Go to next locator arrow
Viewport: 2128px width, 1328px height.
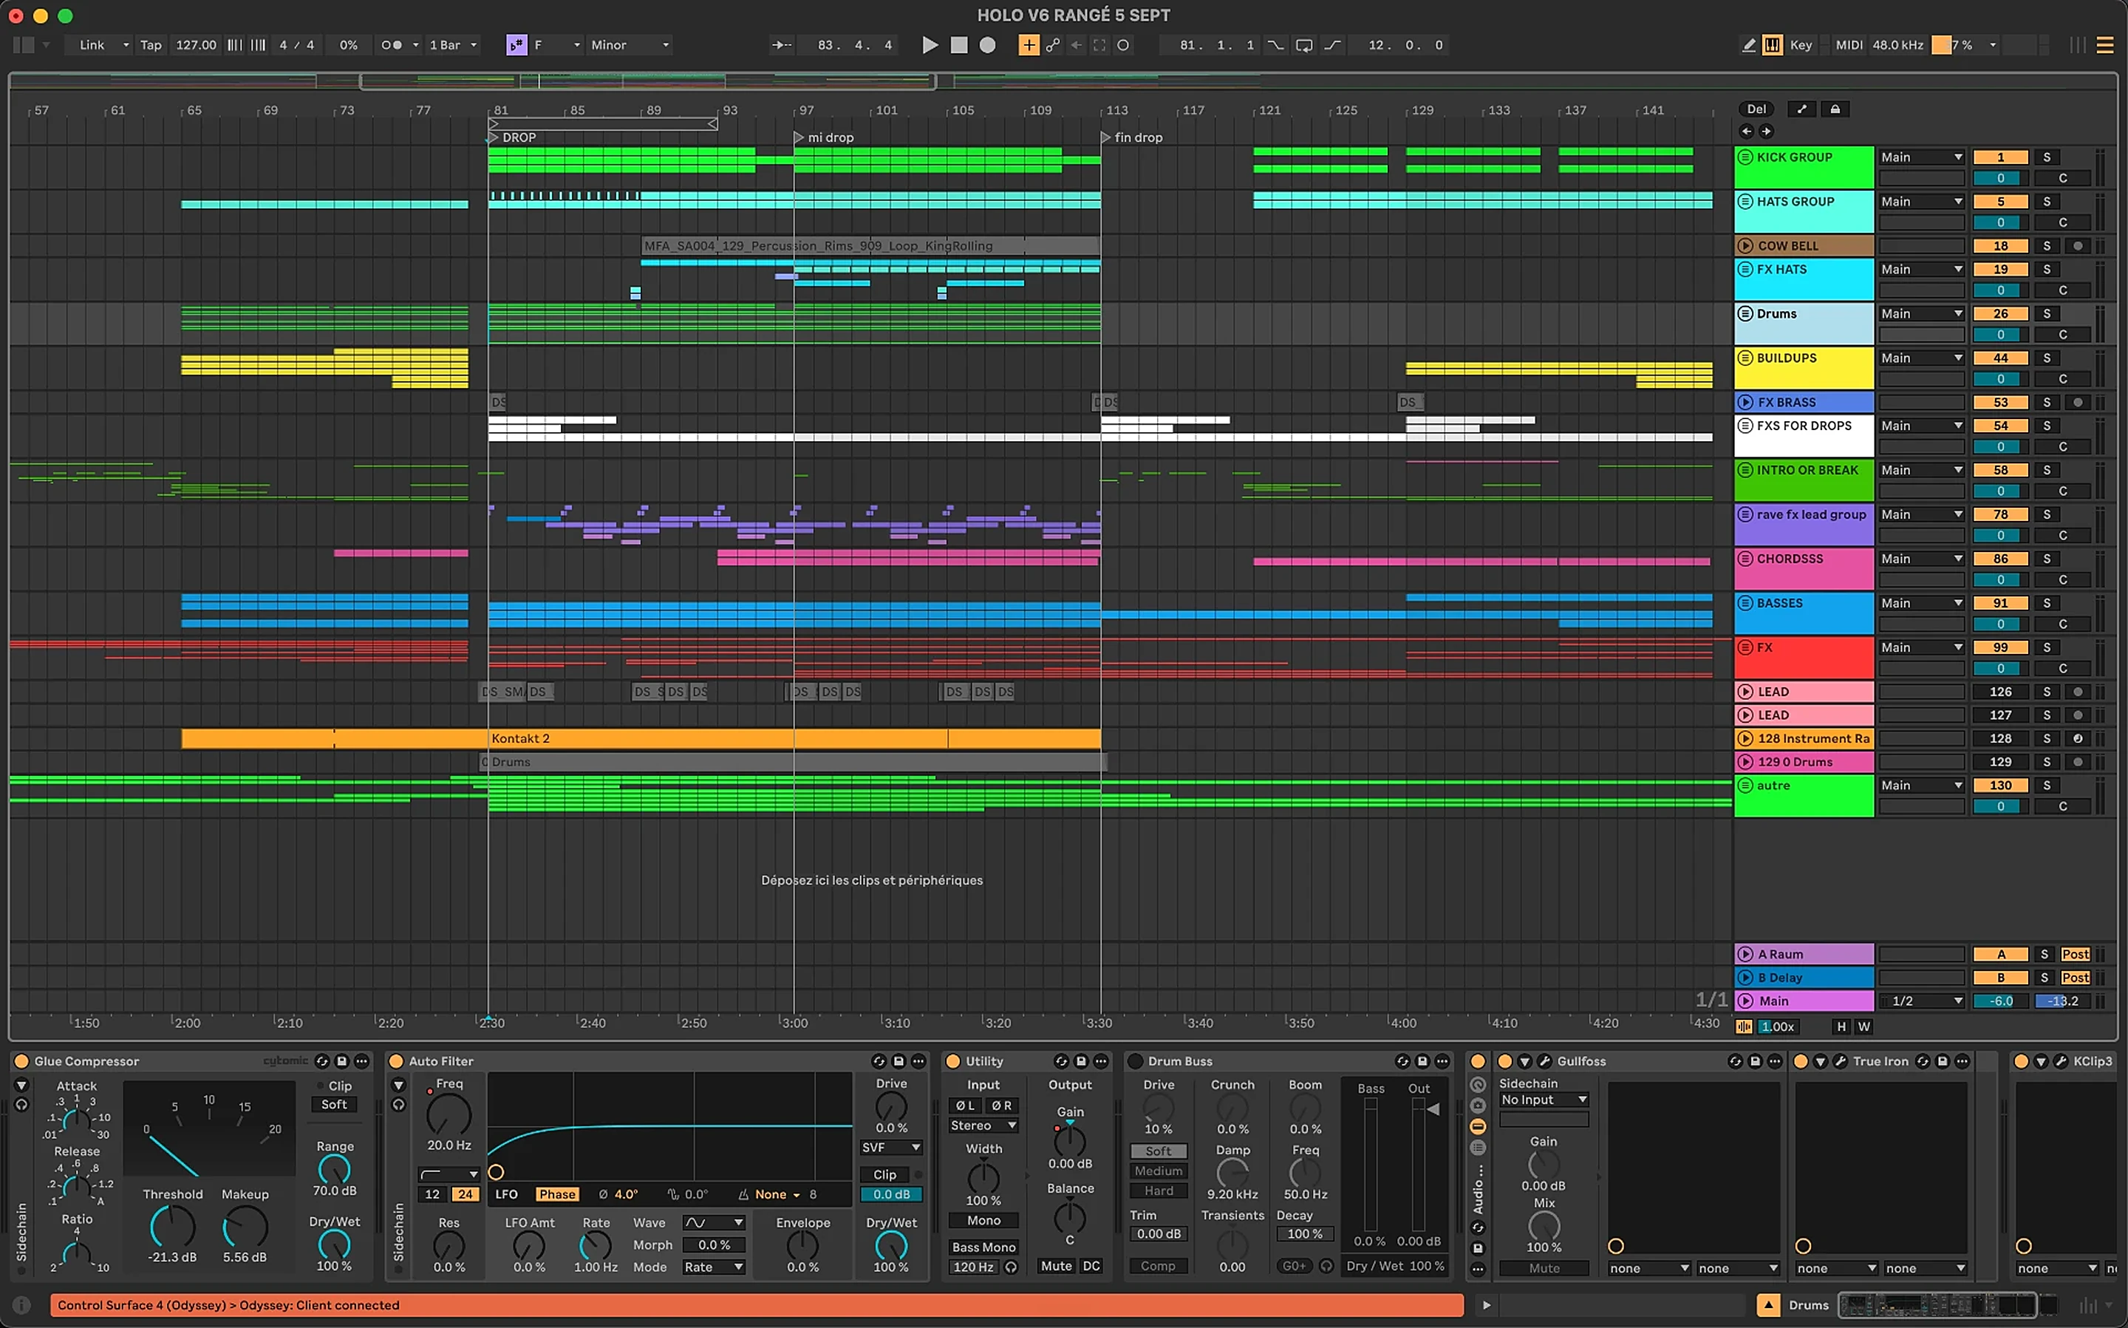1766,132
